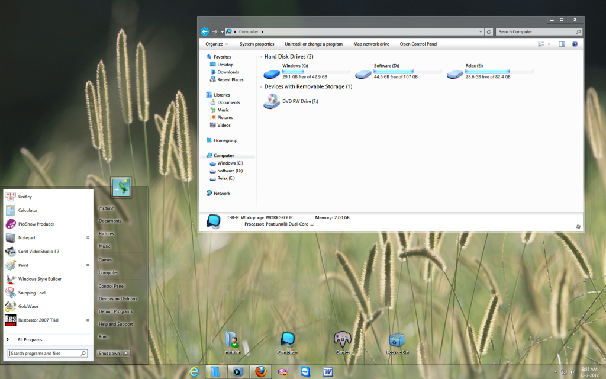Click the Recycle Bin desktop icon

click(x=397, y=342)
